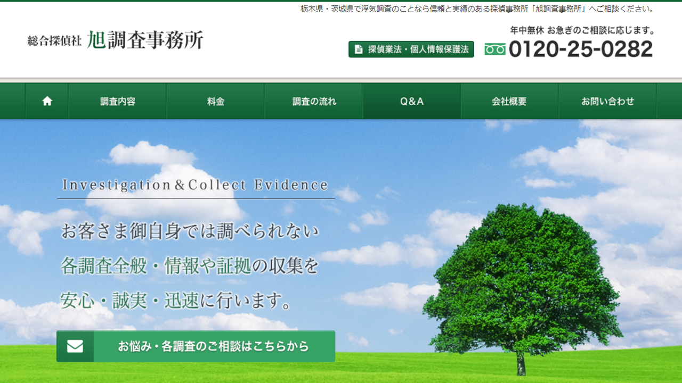The image size is (682, 383).
Task: Open the 調査の流れ page
Action: coord(313,101)
